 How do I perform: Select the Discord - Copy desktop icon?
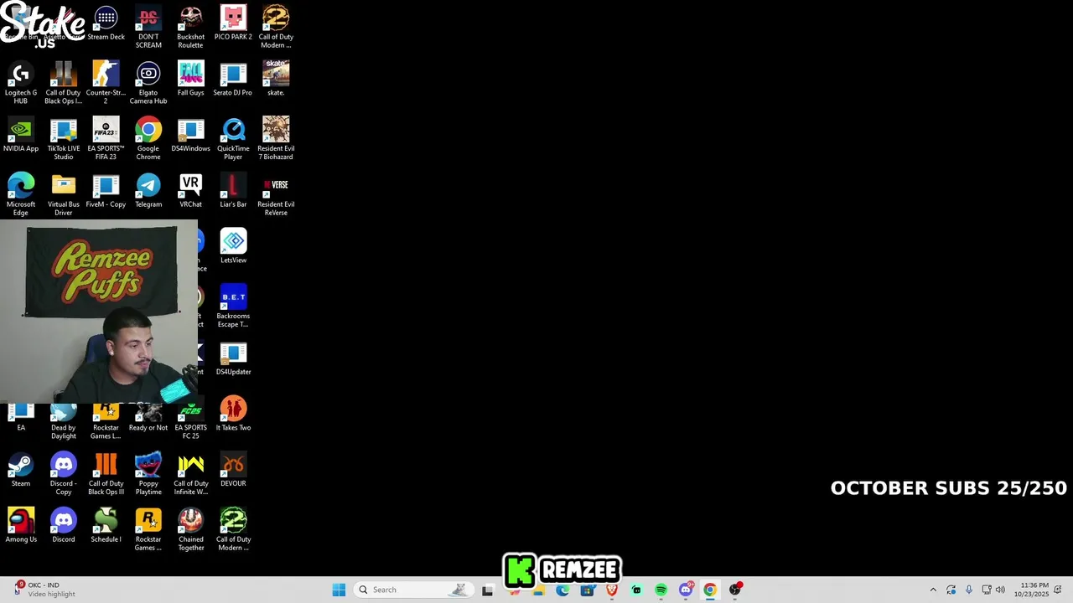(x=63, y=474)
